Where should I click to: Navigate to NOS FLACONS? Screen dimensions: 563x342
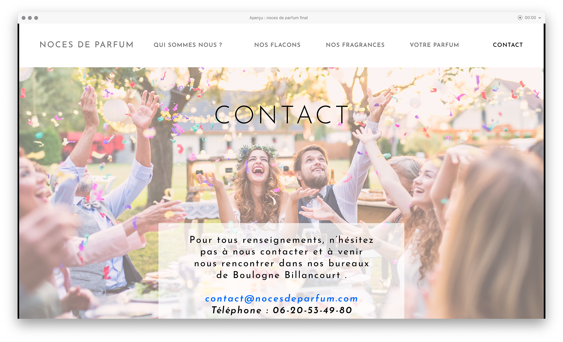pyautogui.click(x=277, y=45)
